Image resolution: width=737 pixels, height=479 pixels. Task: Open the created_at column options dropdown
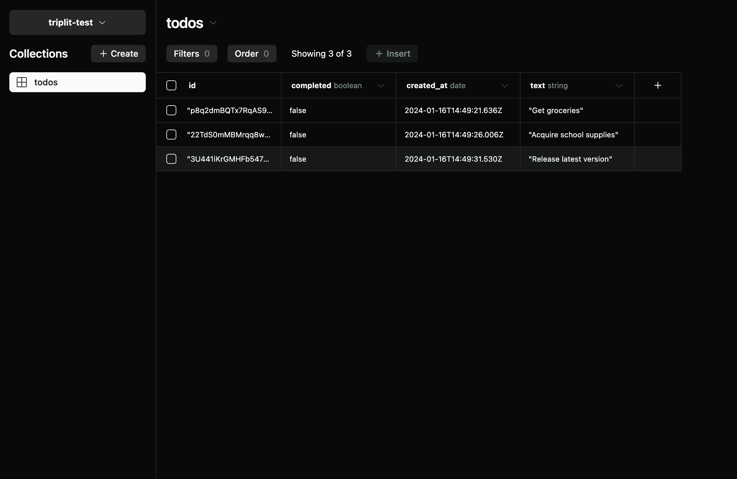click(505, 85)
